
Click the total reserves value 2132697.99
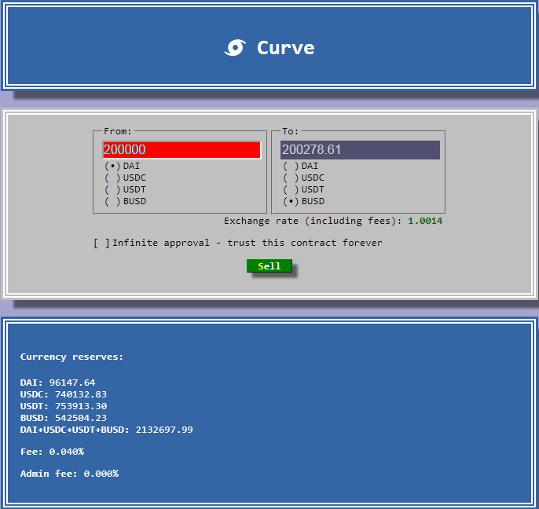tap(164, 430)
